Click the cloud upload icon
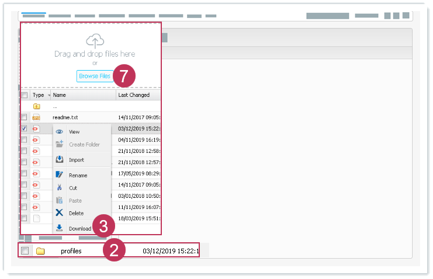The width and height of the screenshot is (433, 279). pos(94,41)
